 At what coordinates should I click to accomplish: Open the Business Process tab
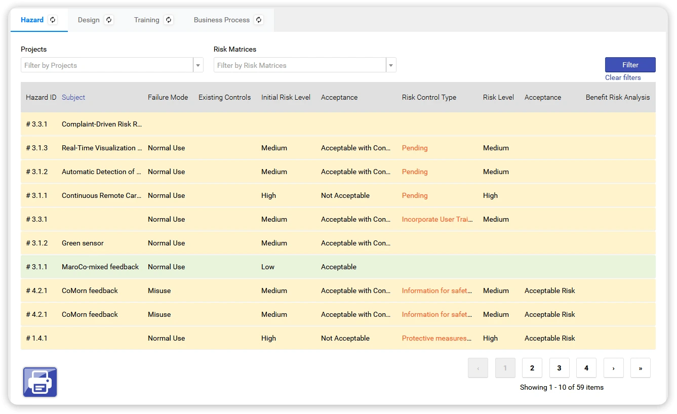pyautogui.click(x=222, y=20)
